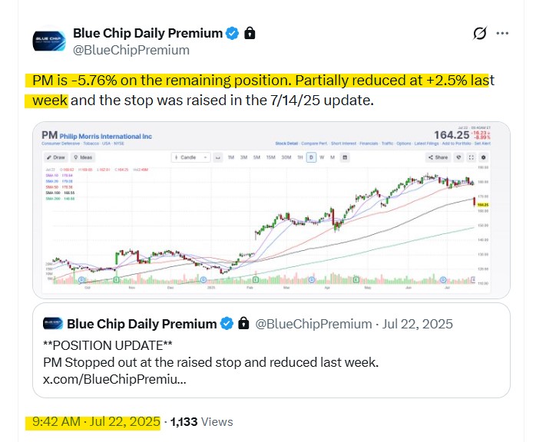Open @BlueChipPremium handle link
The width and height of the screenshot is (536, 442).
point(131,50)
